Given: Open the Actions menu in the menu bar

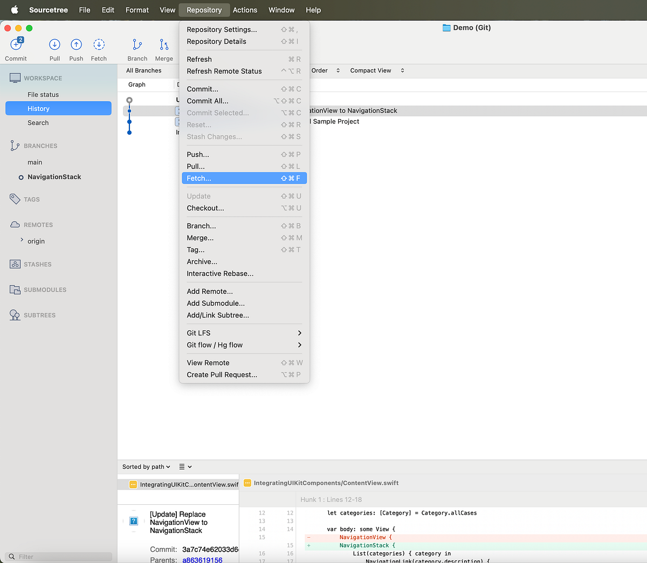Looking at the screenshot, I should click(x=245, y=10).
